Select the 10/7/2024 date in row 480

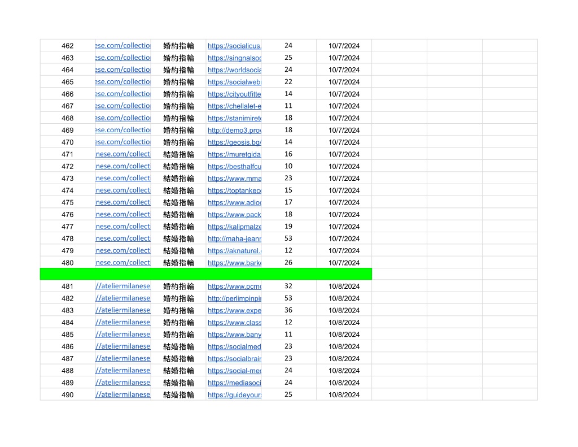click(x=344, y=263)
